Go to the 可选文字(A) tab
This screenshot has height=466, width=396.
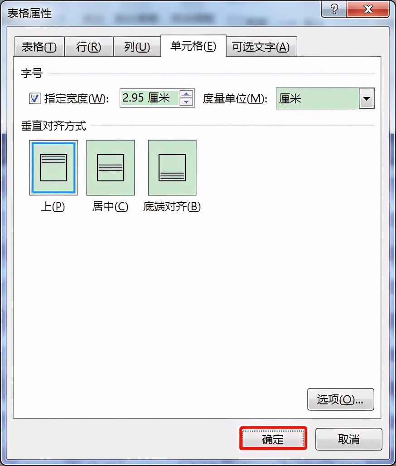[x=261, y=47]
